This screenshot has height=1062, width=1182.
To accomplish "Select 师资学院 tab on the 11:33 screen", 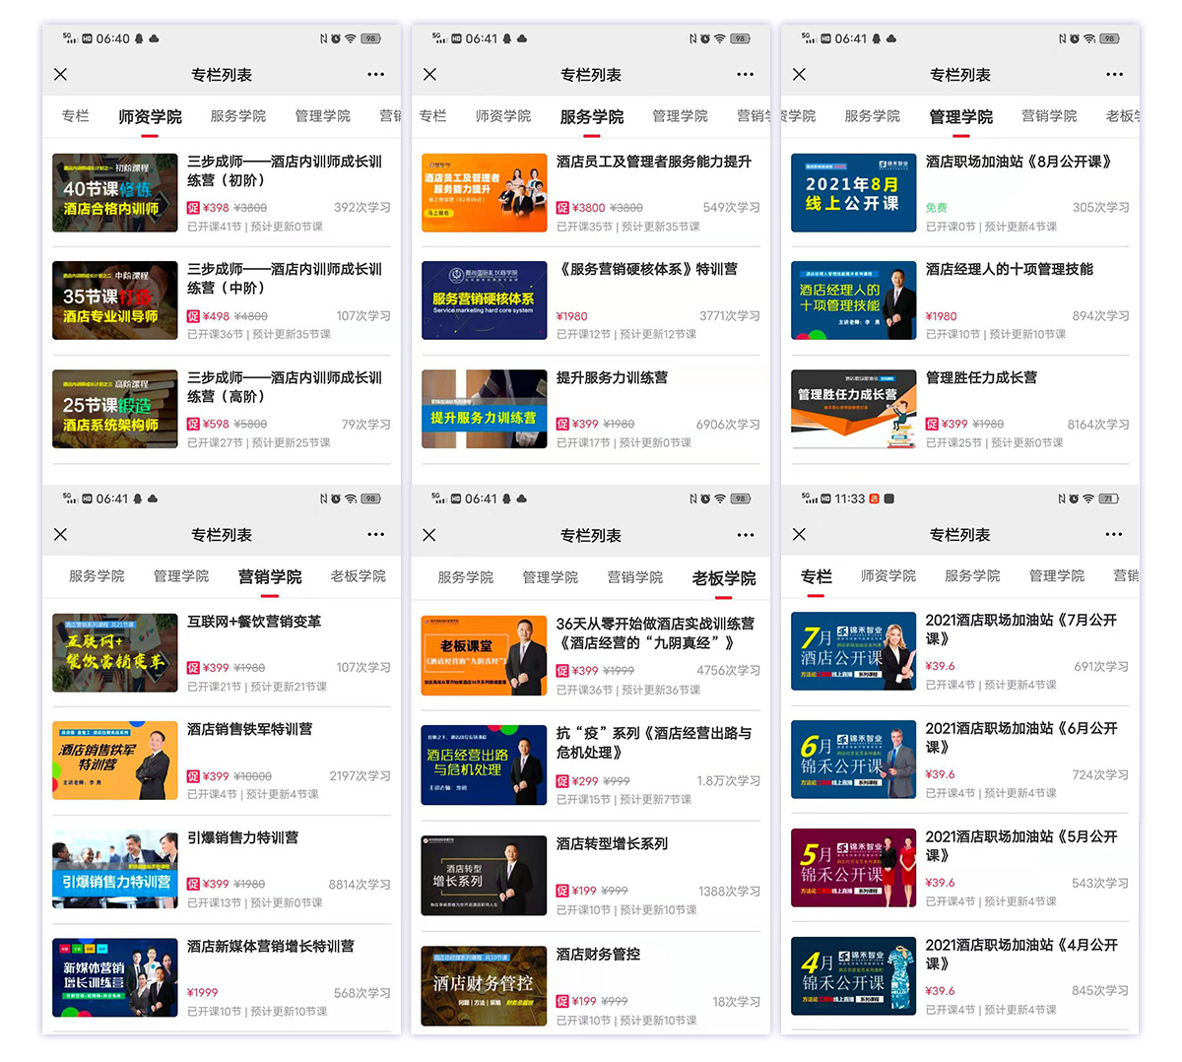I will (x=888, y=576).
